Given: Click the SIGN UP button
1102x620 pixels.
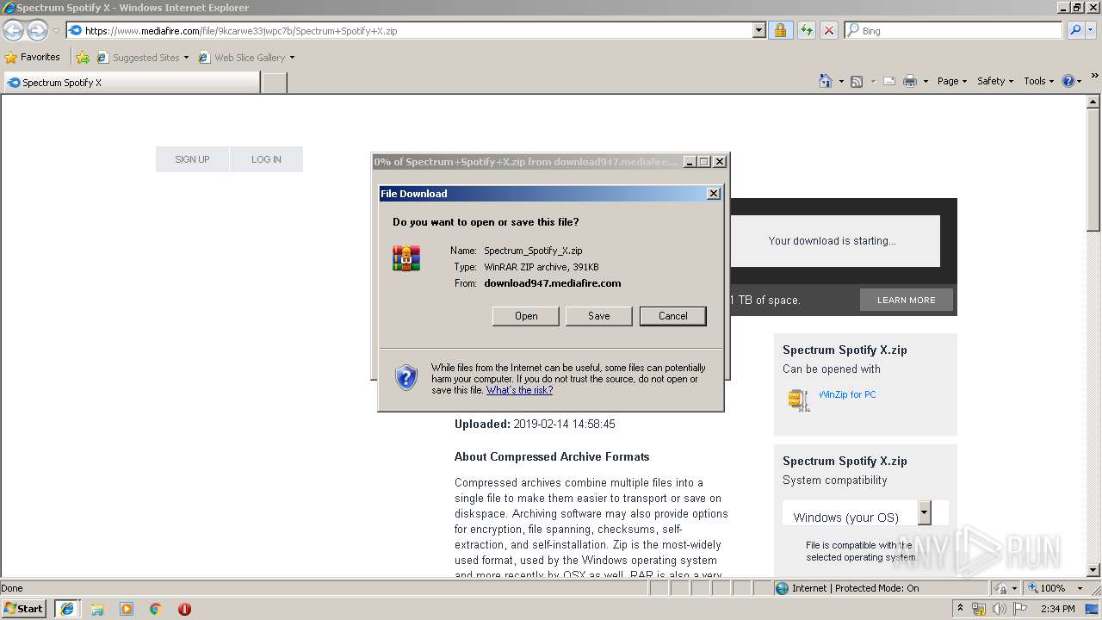Looking at the screenshot, I should coord(192,159).
